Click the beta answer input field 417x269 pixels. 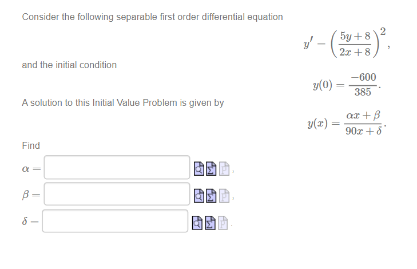pyautogui.click(x=117, y=194)
